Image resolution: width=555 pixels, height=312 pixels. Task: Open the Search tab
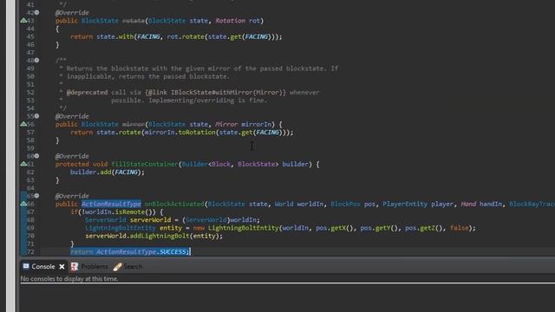(133, 266)
